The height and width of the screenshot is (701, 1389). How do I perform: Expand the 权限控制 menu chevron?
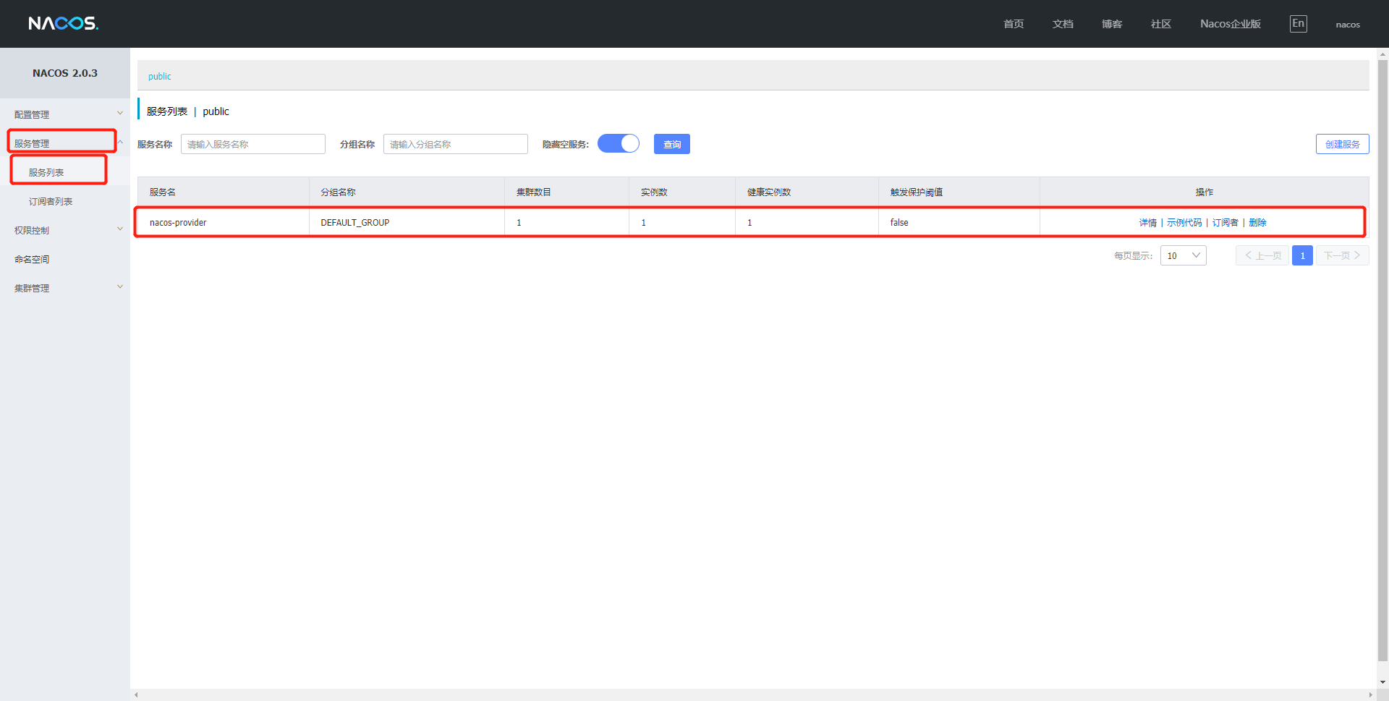[120, 229]
